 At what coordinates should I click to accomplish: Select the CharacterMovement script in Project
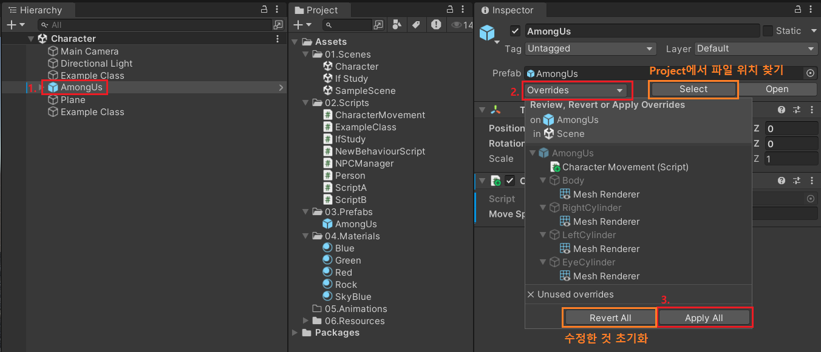[374, 115]
